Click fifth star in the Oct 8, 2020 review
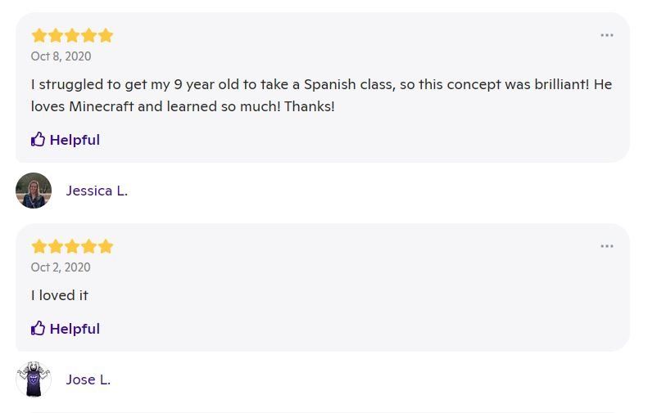 tap(106, 35)
